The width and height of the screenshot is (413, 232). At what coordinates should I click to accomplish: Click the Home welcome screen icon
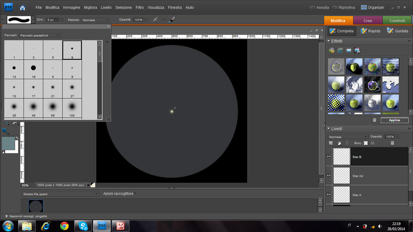coord(22,7)
